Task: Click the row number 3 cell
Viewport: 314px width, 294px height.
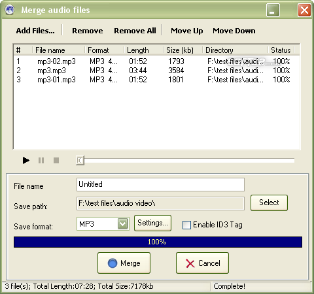Action: 18,80
